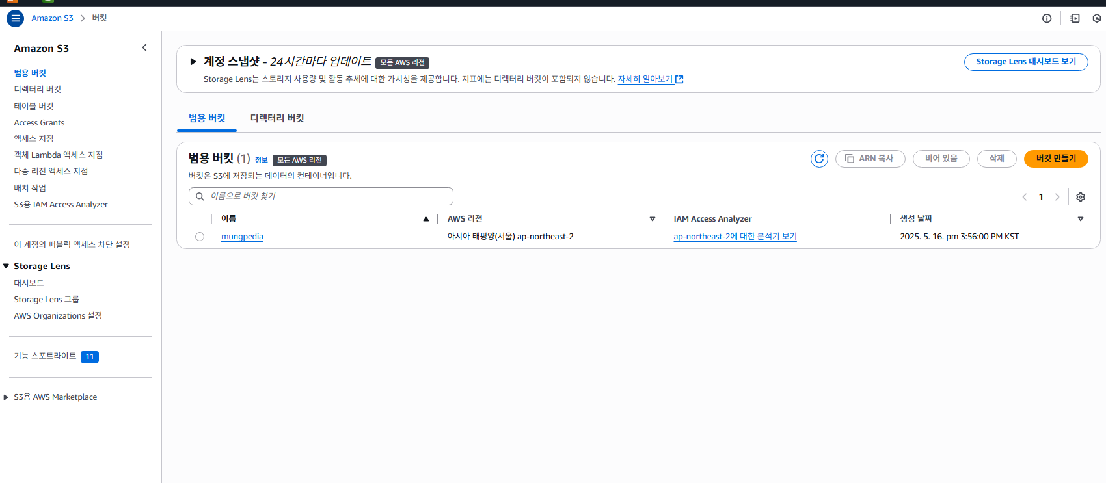Open 객체 Lambda 액세스 지점 sidebar item
This screenshot has height=483, width=1106.
coord(59,155)
